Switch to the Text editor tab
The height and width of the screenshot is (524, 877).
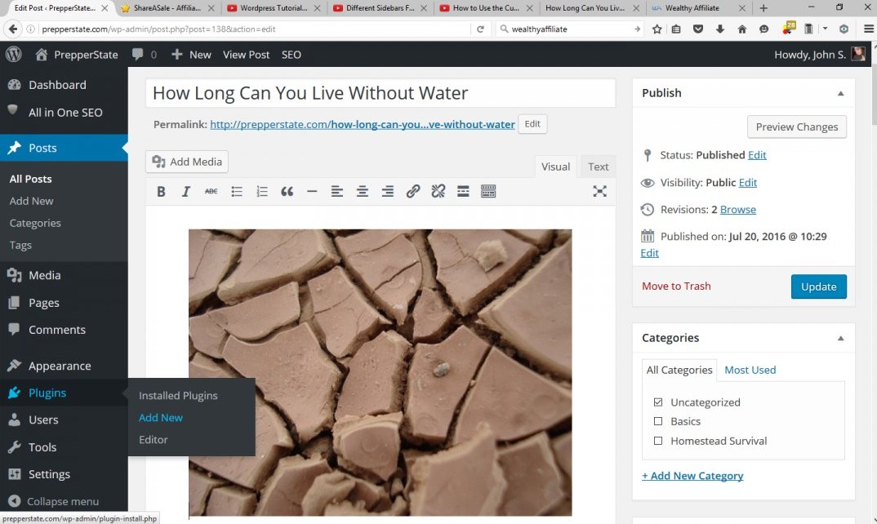coord(598,167)
